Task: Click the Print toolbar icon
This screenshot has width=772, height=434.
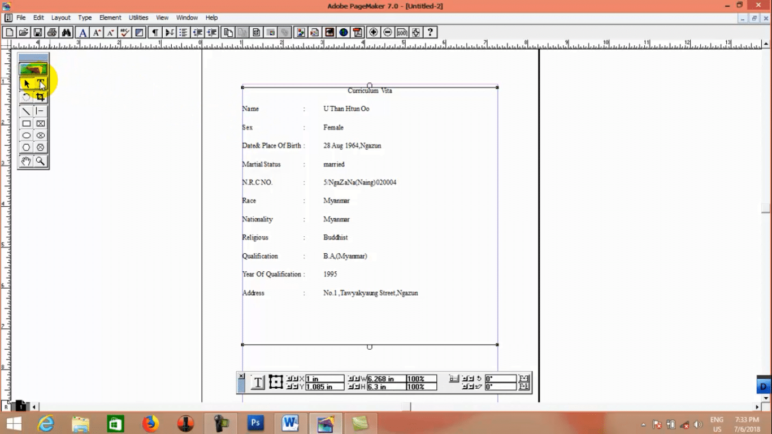Action: 52,32
